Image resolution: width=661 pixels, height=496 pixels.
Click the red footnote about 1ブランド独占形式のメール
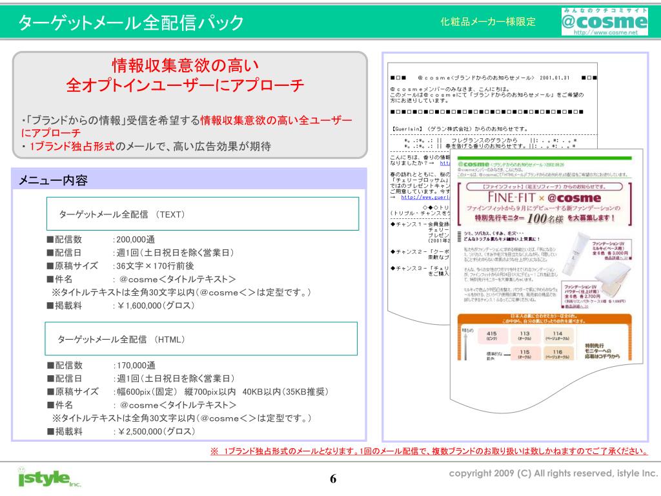tap(429, 451)
